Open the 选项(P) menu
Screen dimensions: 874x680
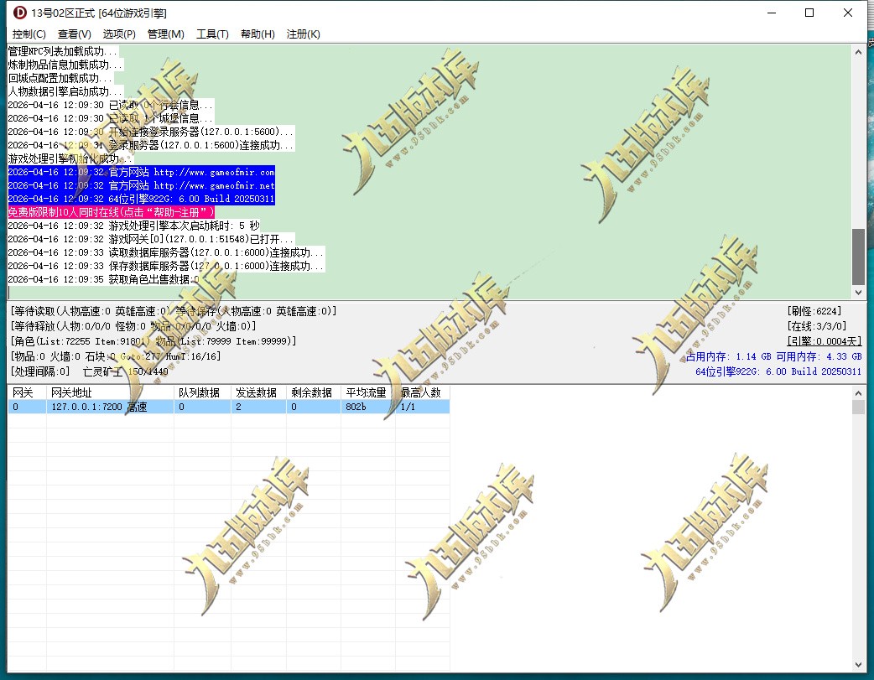point(119,34)
